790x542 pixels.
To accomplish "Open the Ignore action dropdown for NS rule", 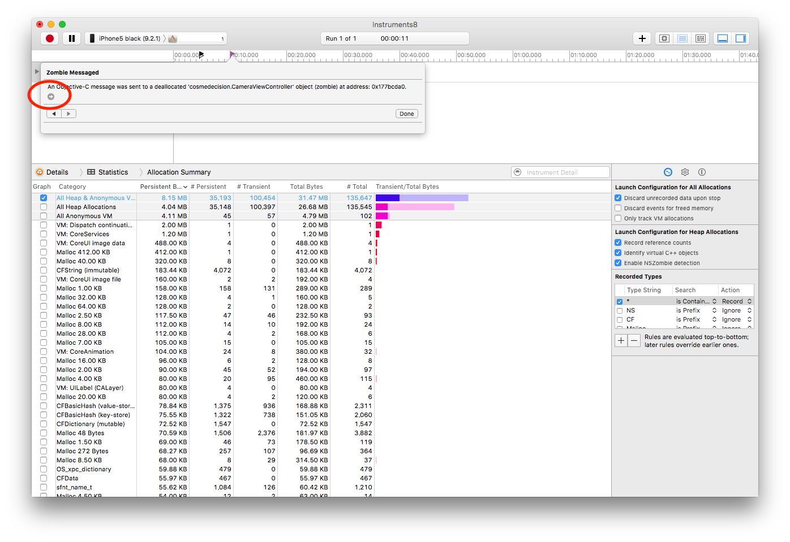I will 737,310.
